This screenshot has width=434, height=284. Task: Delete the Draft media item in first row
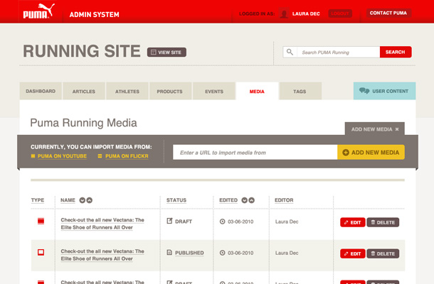tap(383, 222)
